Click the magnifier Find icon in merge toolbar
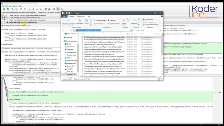 45,9
